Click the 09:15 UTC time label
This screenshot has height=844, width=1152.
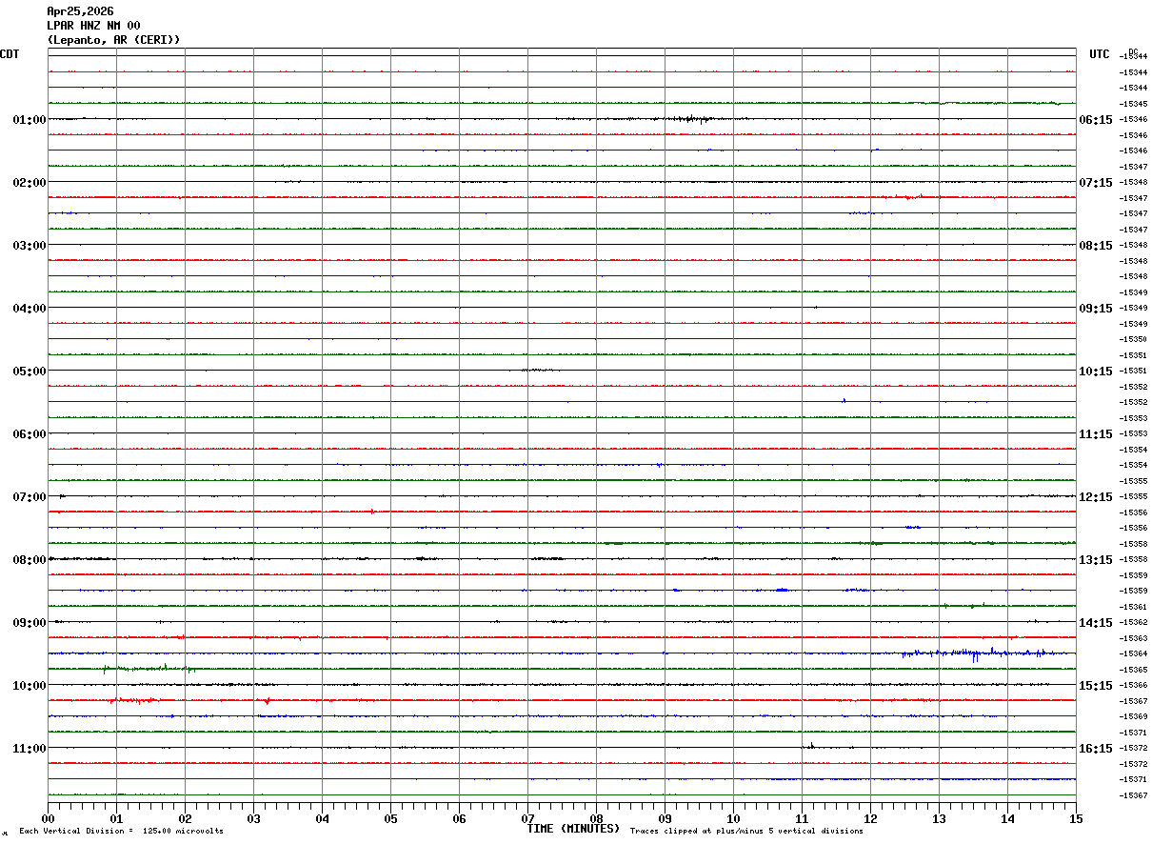pos(1095,309)
